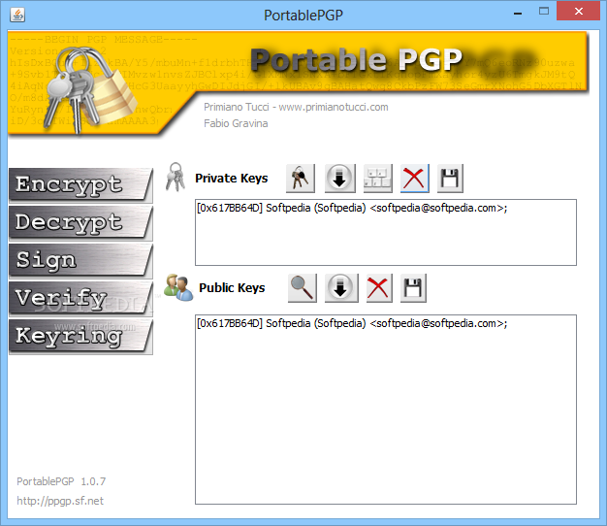Close the PortablePGP window
Viewport: 607px width, 526px height.
pyautogui.click(x=578, y=12)
